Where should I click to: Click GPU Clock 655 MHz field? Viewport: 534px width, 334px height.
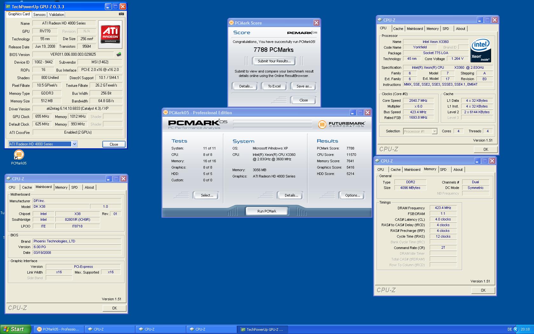coord(42,116)
